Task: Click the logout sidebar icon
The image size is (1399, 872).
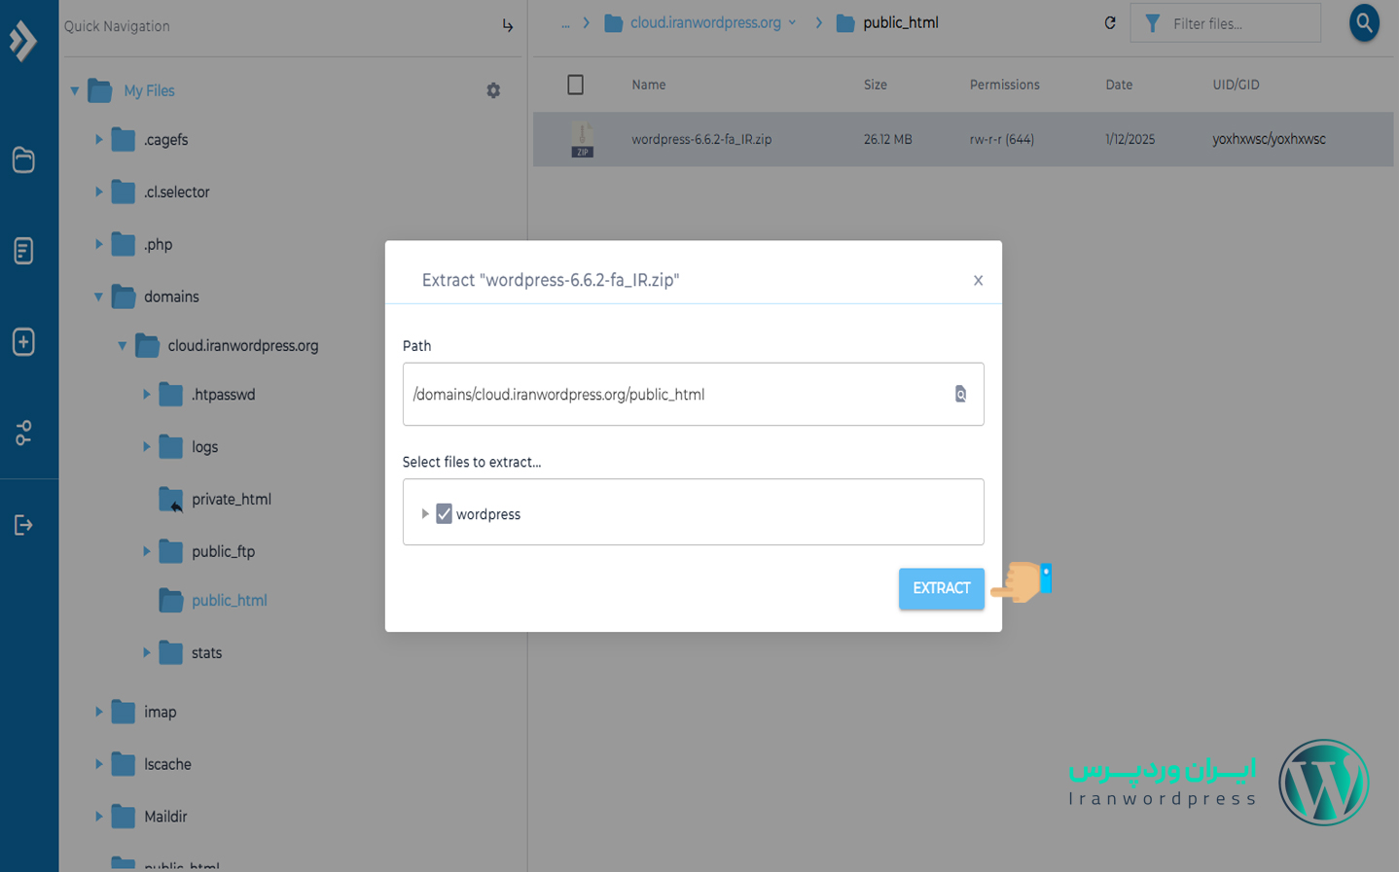Action: [x=23, y=525]
